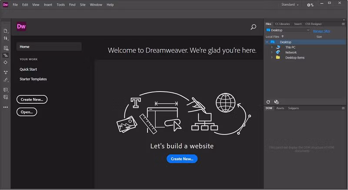Open the Site menu
This screenshot has height=190, width=348.
click(x=83, y=5)
